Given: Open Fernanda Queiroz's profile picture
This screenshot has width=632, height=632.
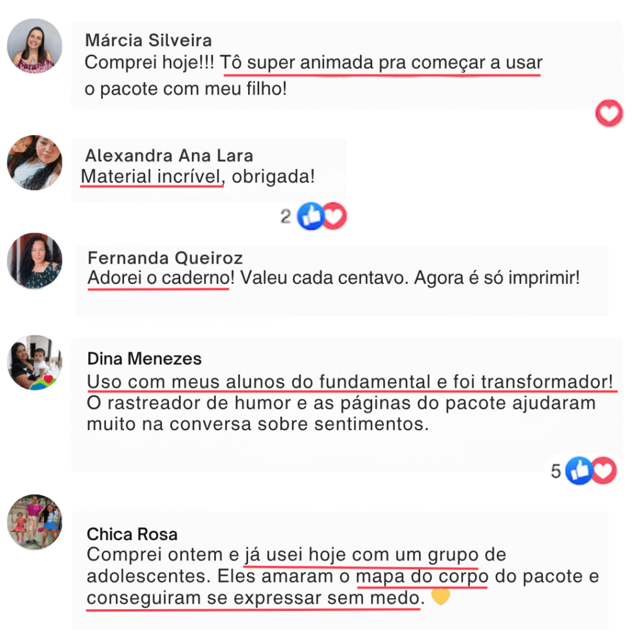Looking at the screenshot, I should pyautogui.click(x=35, y=260).
